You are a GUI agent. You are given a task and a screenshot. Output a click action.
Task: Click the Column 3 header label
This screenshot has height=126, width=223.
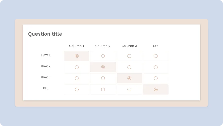coord(129,46)
